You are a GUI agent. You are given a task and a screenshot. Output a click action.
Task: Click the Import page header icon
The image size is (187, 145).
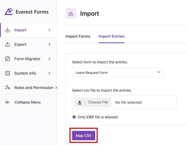(x=71, y=13)
